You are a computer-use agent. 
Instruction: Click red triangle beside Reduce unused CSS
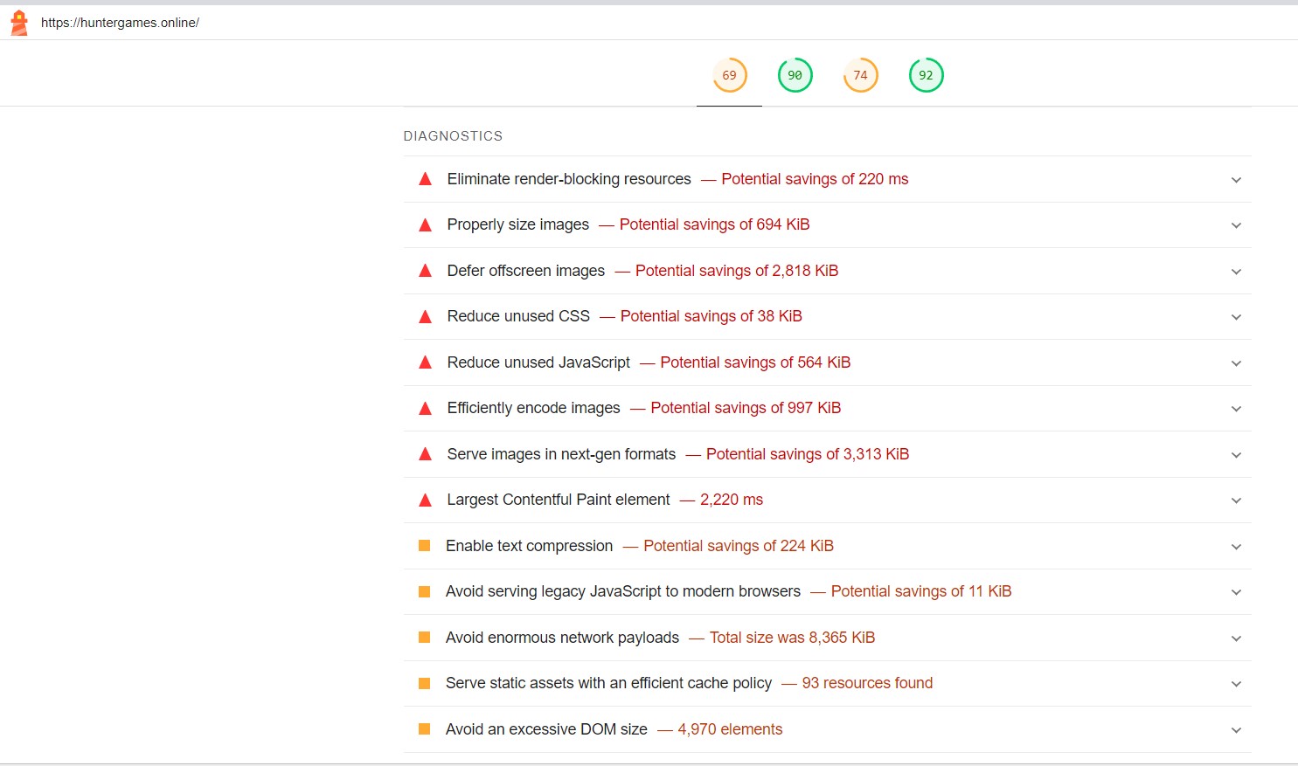pyautogui.click(x=426, y=316)
